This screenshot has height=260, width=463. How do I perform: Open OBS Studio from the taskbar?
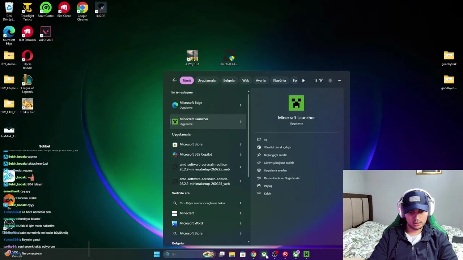point(275,254)
